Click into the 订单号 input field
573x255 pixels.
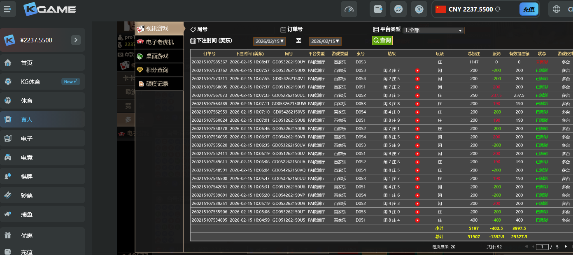(335, 30)
